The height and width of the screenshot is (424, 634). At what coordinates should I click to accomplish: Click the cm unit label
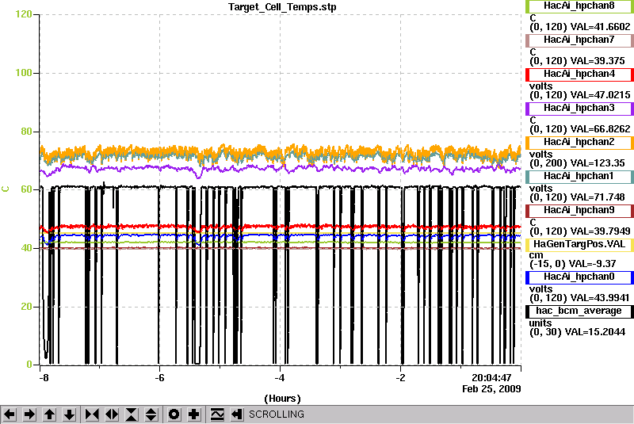(537, 255)
